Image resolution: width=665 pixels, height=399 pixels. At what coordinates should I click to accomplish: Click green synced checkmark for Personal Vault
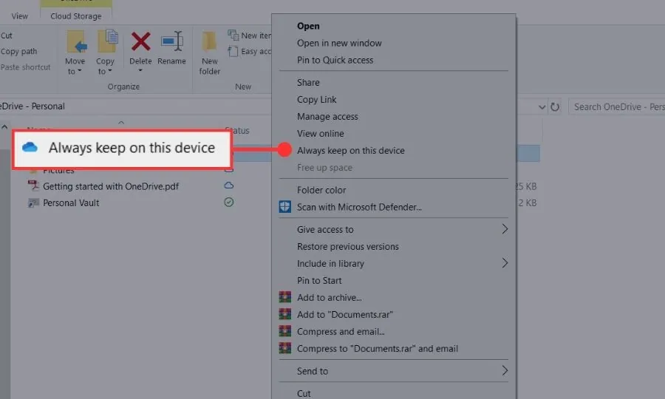(x=228, y=202)
